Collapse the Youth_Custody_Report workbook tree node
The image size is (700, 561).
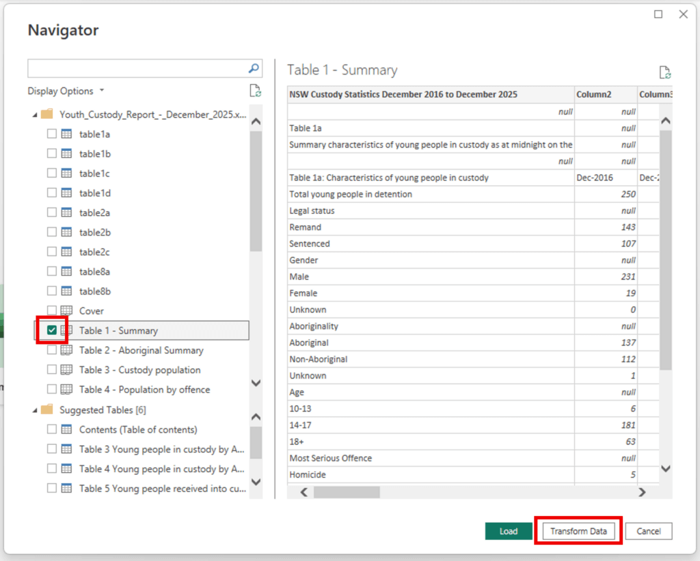pyautogui.click(x=35, y=115)
